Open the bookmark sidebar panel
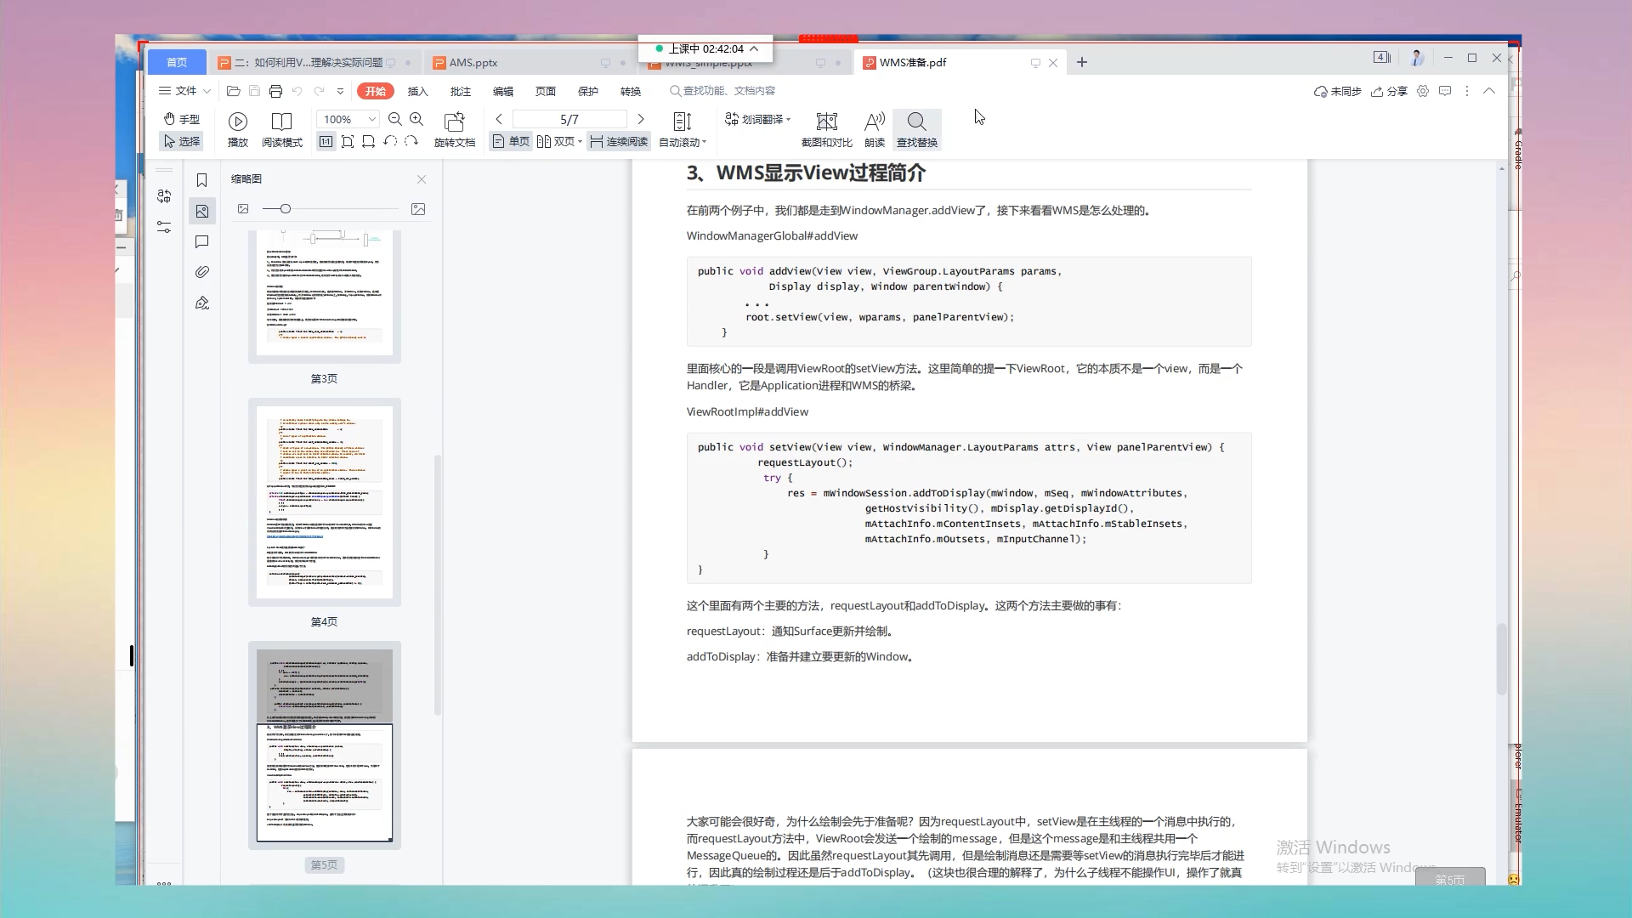 (x=201, y=180)
